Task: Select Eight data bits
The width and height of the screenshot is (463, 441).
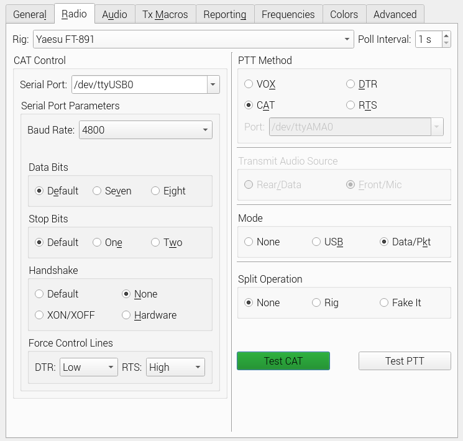Action: coord(168,191)
